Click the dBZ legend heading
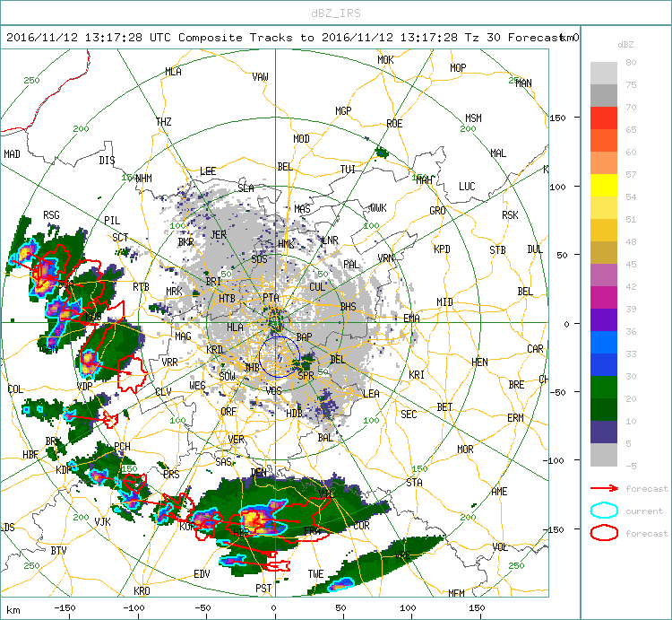 pyautogui.click(x=625, y=44)
